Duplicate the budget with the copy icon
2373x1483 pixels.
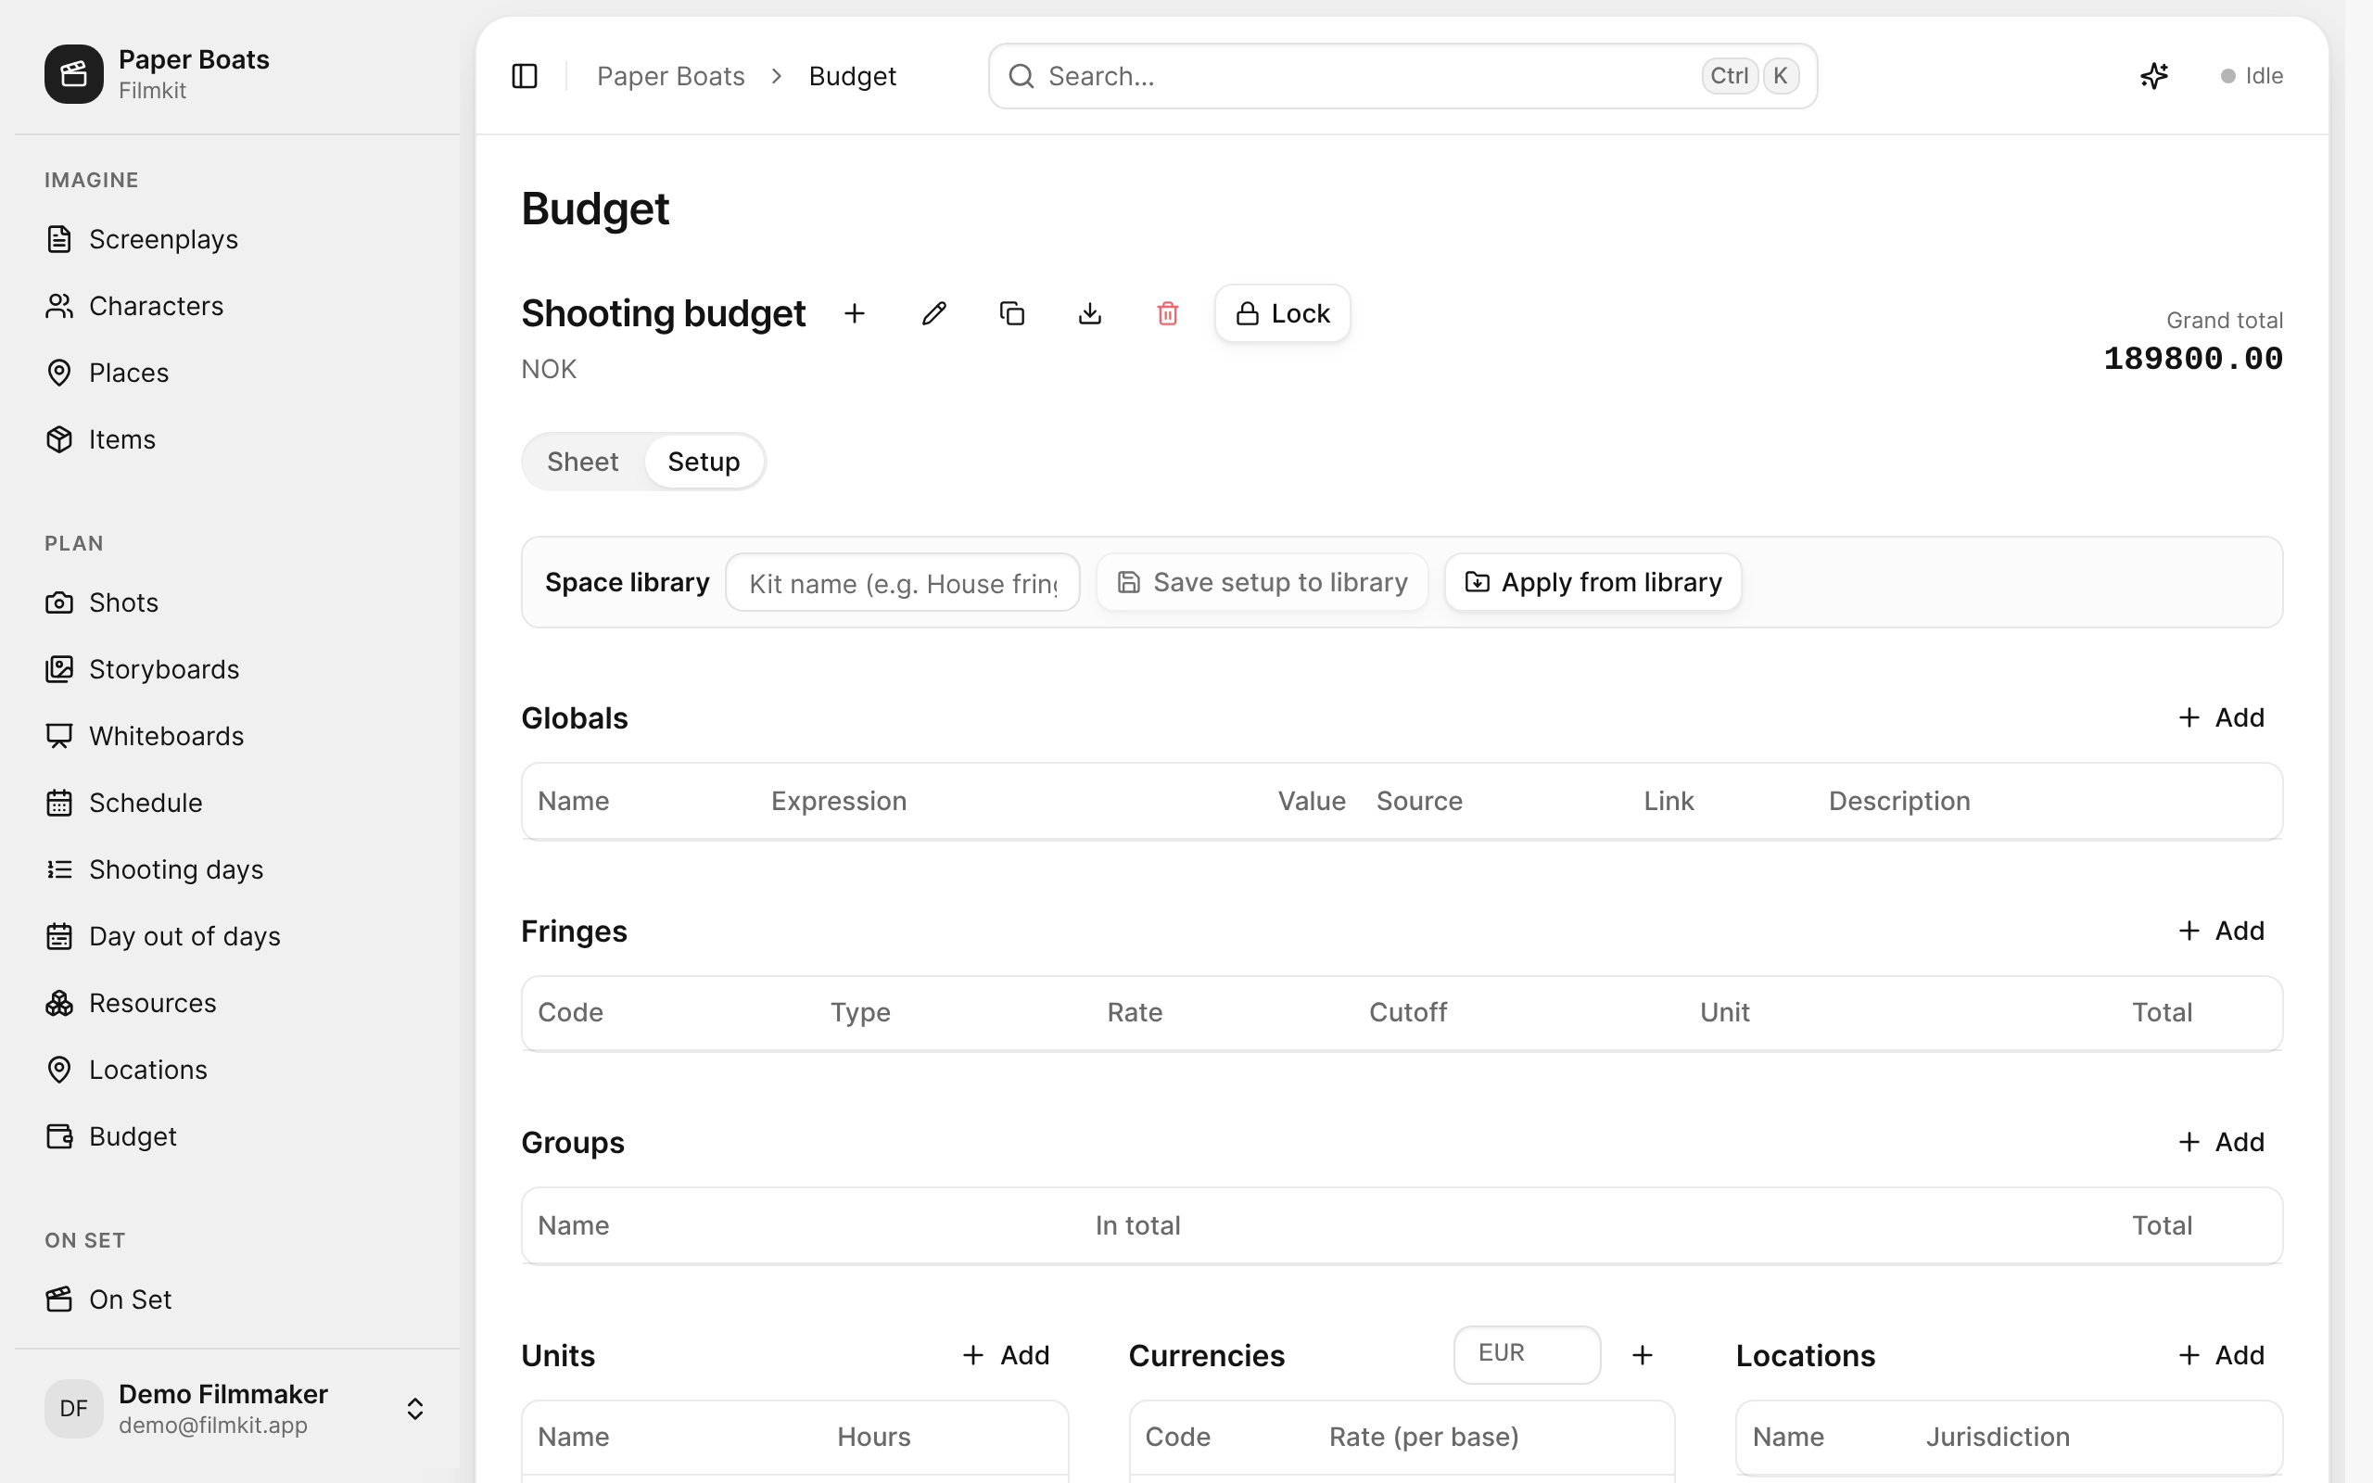(x=1012, y=314)
